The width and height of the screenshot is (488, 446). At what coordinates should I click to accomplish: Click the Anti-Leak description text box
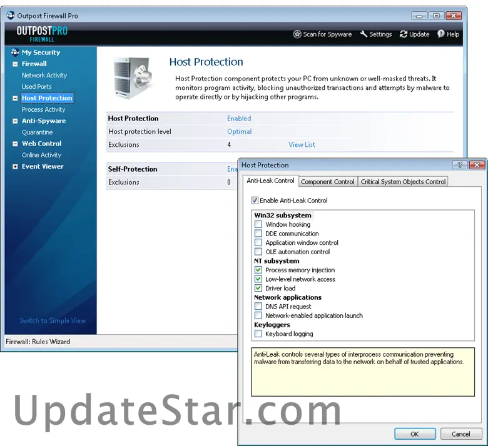click(363, 372)
